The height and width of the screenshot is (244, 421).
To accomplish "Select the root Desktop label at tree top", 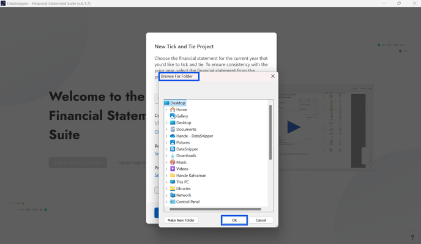I will click(x=177, y=103).
